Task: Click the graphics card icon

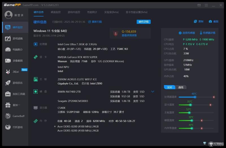Action: click(36, 57)
